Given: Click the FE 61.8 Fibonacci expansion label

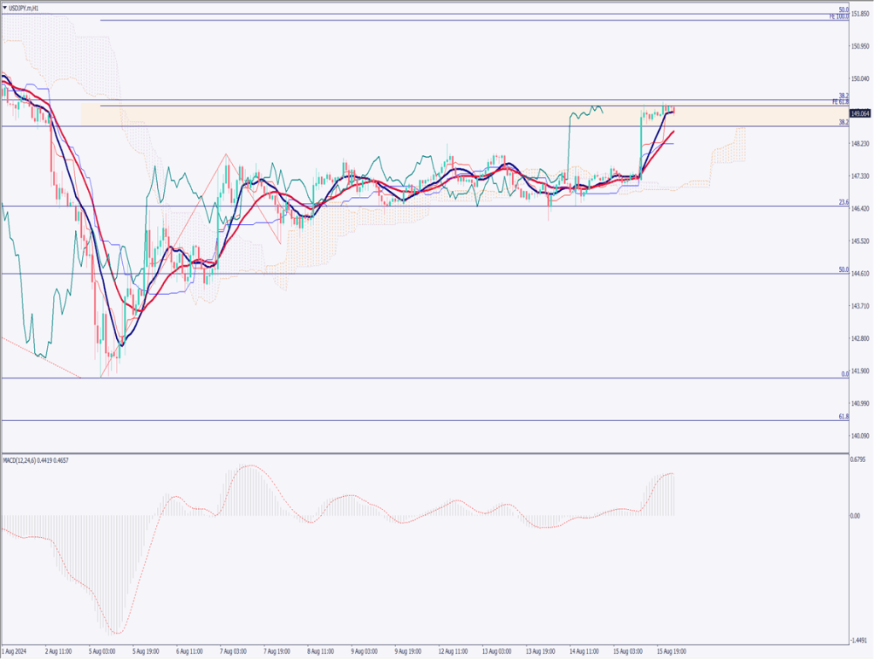Looking at the screenshot, I should point(840,102).
